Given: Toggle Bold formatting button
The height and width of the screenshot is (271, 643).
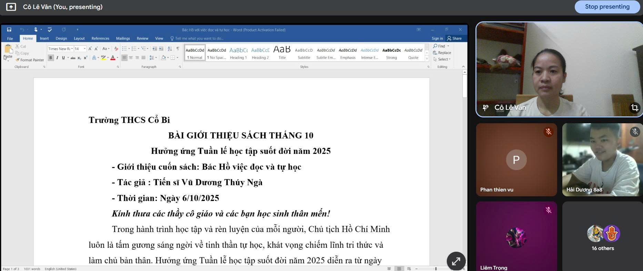Looking at the screenshot, I should pyautogui.click(x=51, y=58).
